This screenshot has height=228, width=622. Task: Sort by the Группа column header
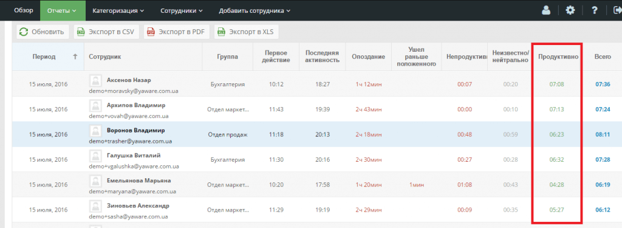[227, 57]
